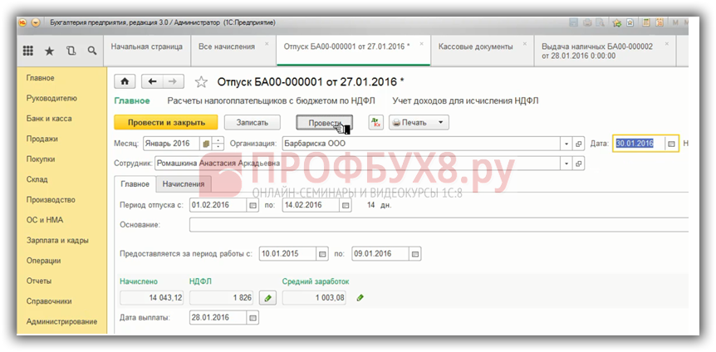Select the inner Главное tab of the form

pyautogui.click(x=135, y=184)
